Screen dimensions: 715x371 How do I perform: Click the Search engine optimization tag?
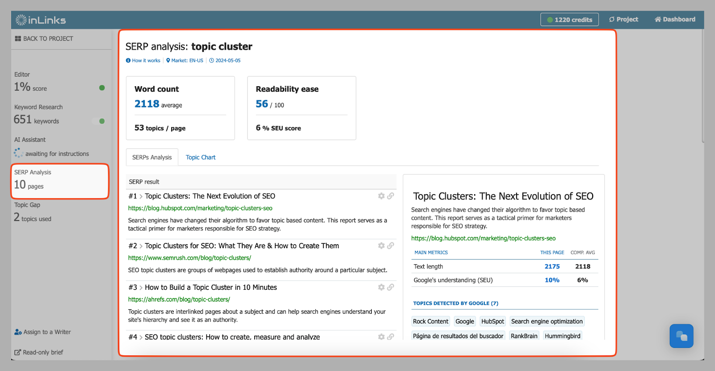pos(547,321)
